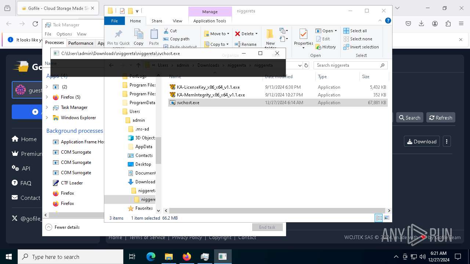Viewport: 470px width, 264px height.
Task: Refresh the Explorer address bar
Action: click(x=306, y=65)
